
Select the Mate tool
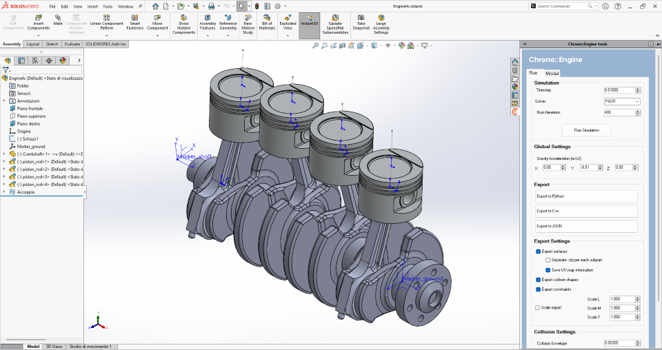point(58,19)
